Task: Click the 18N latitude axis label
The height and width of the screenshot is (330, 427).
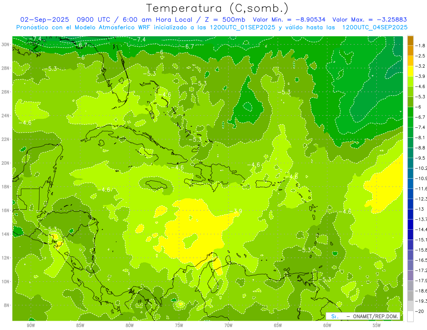Action: click(6, 187)
